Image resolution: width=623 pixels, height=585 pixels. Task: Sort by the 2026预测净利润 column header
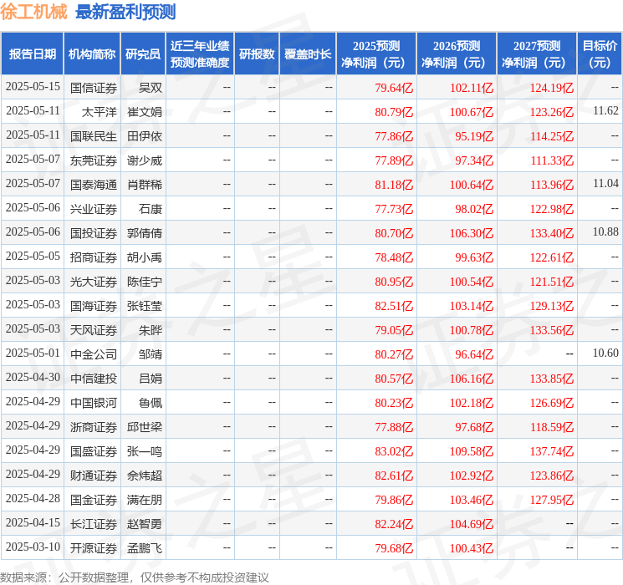(x=457, y=53)
